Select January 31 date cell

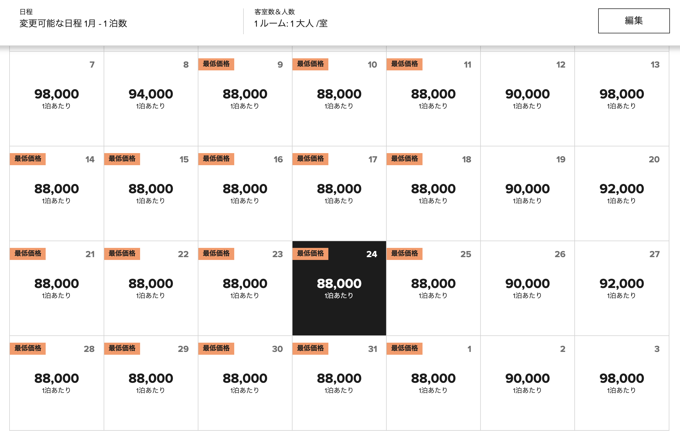click(339, 383)
